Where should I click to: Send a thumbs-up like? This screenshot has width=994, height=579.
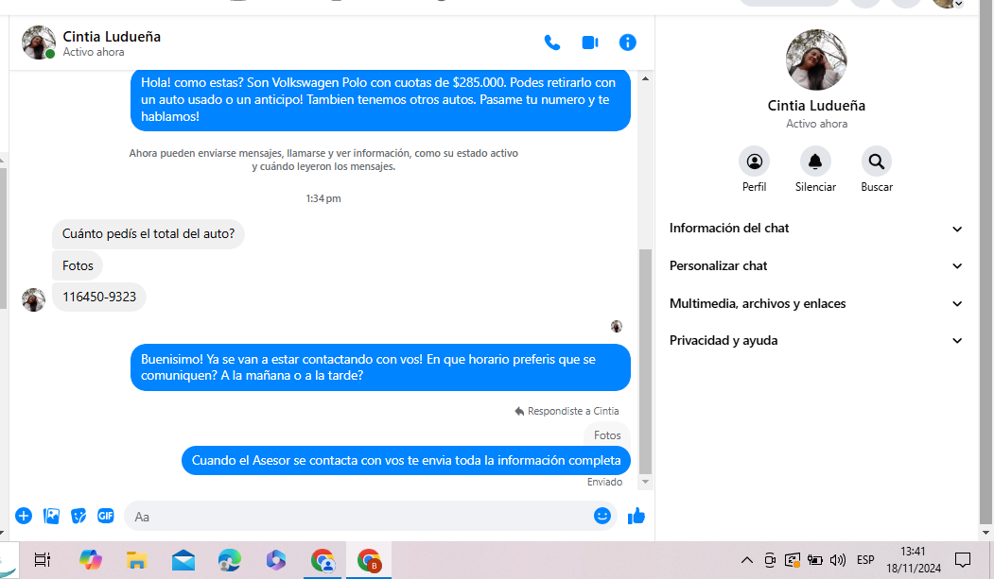click(636, 517)
